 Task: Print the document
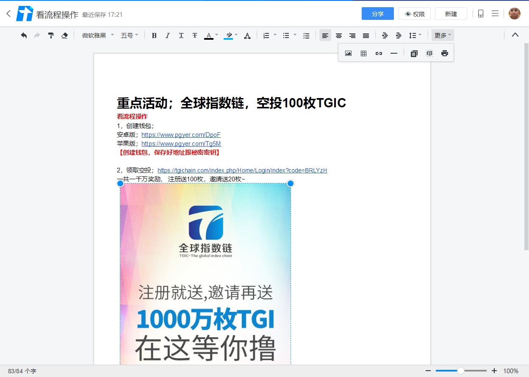tap(445, 53)
